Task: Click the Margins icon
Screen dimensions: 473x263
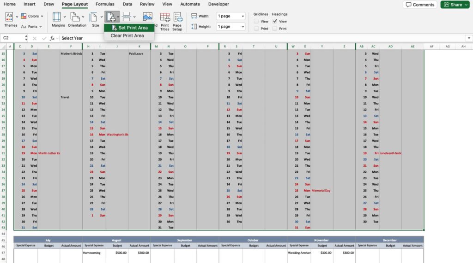Action: (x=57, y=17)
